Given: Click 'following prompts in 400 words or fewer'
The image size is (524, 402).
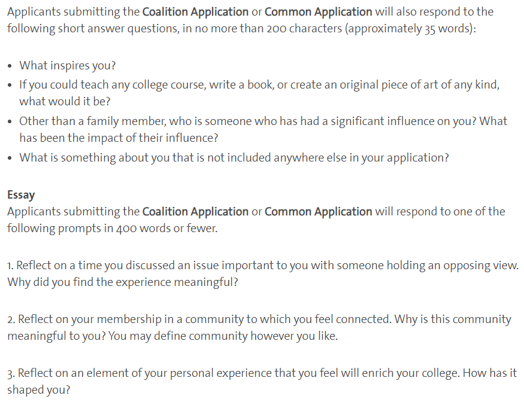Looking at the screenshot, I should [113, 229].
